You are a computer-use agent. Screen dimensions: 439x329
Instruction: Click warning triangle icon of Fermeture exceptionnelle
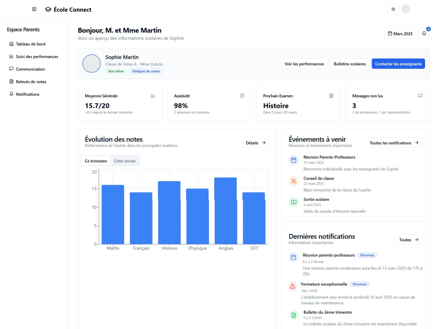point(292,286)
